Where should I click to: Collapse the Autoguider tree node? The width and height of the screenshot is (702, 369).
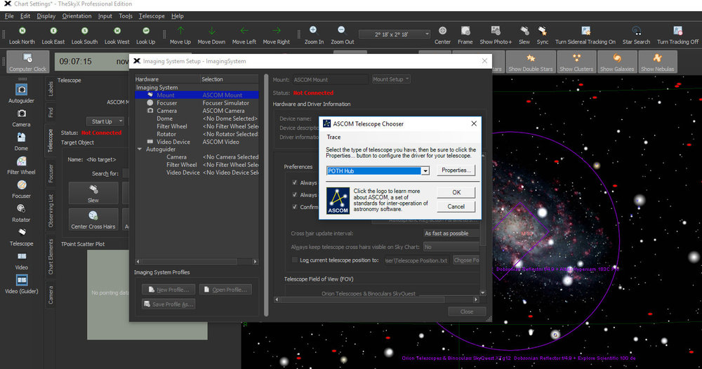click(x=140, y=149)
